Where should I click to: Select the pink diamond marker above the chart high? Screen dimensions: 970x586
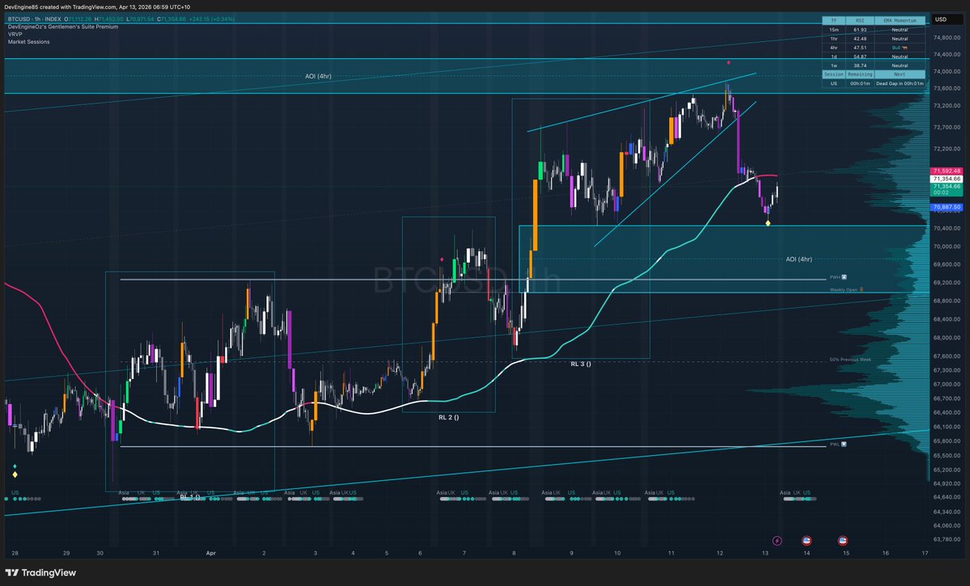pos(728,62)
